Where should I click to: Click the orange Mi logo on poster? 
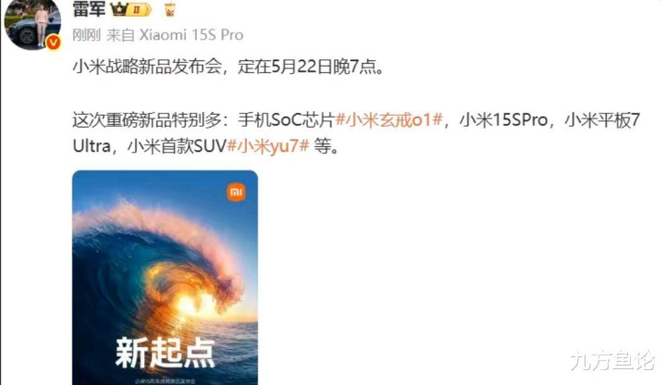click(x=236, y=192)
